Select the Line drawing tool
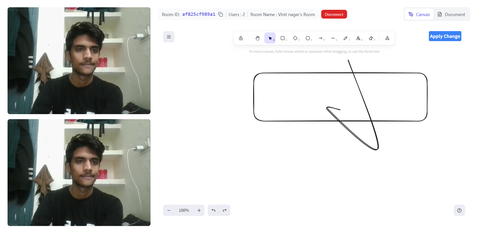This screenshot has height=227, width=483. click(x=333, y=38)
